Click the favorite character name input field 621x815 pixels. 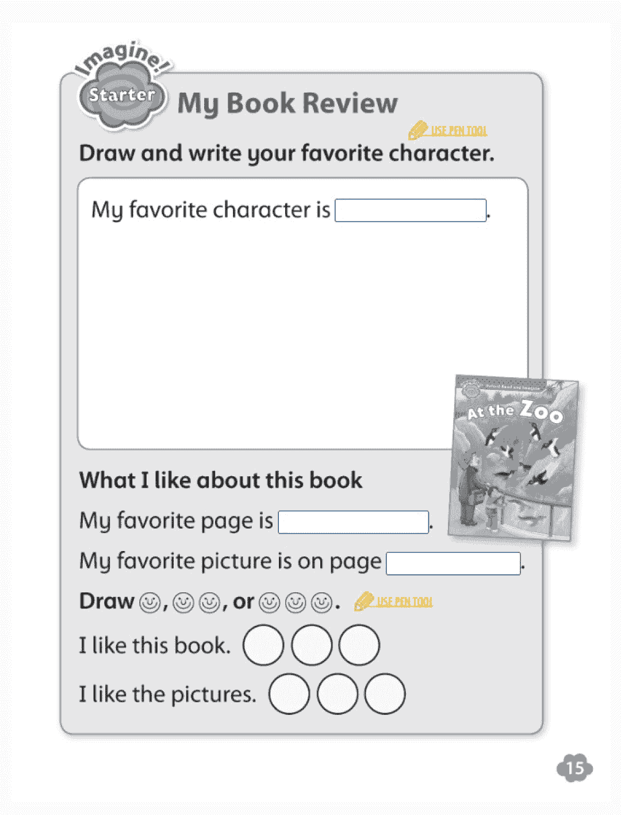(x=411, y=210)
